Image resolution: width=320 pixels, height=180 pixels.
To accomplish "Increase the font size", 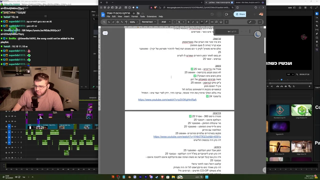I will [183, 22].
